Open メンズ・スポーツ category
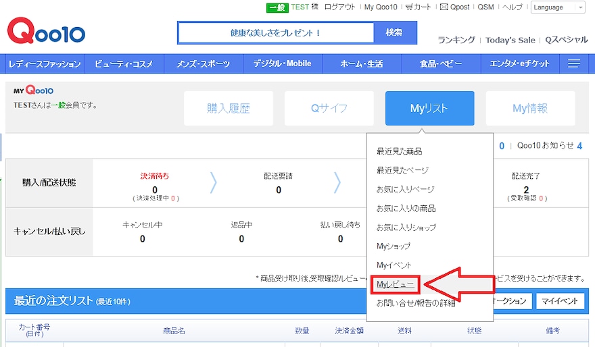Viewport: 595px width, 347px height. 204,63
